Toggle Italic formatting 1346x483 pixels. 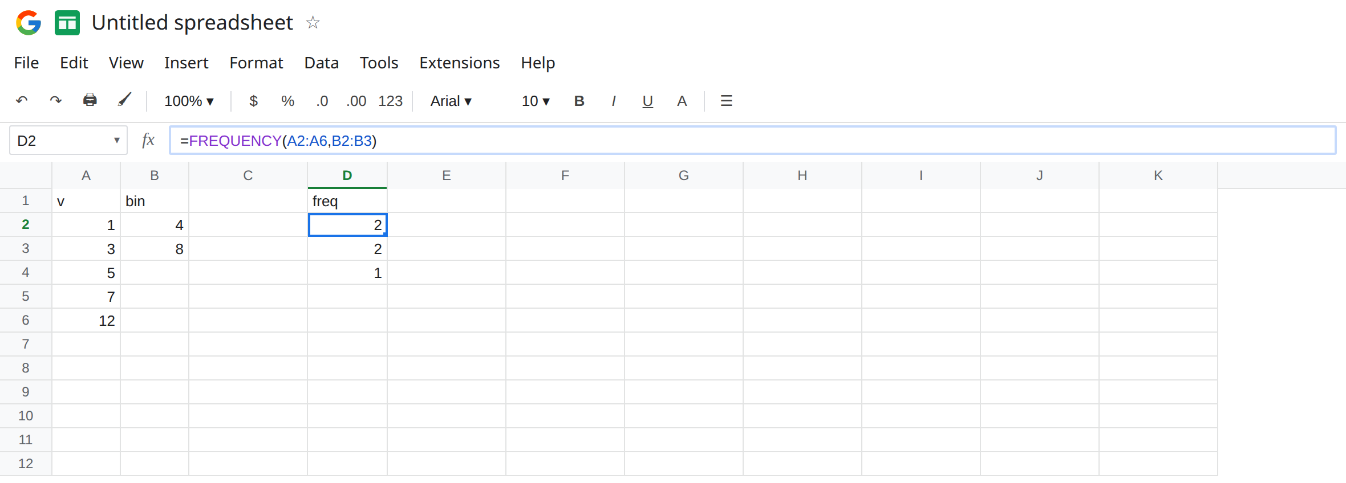[613, 101]
